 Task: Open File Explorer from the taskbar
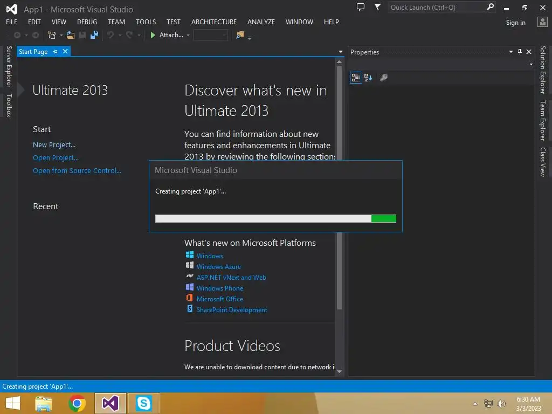click(44, 403)
